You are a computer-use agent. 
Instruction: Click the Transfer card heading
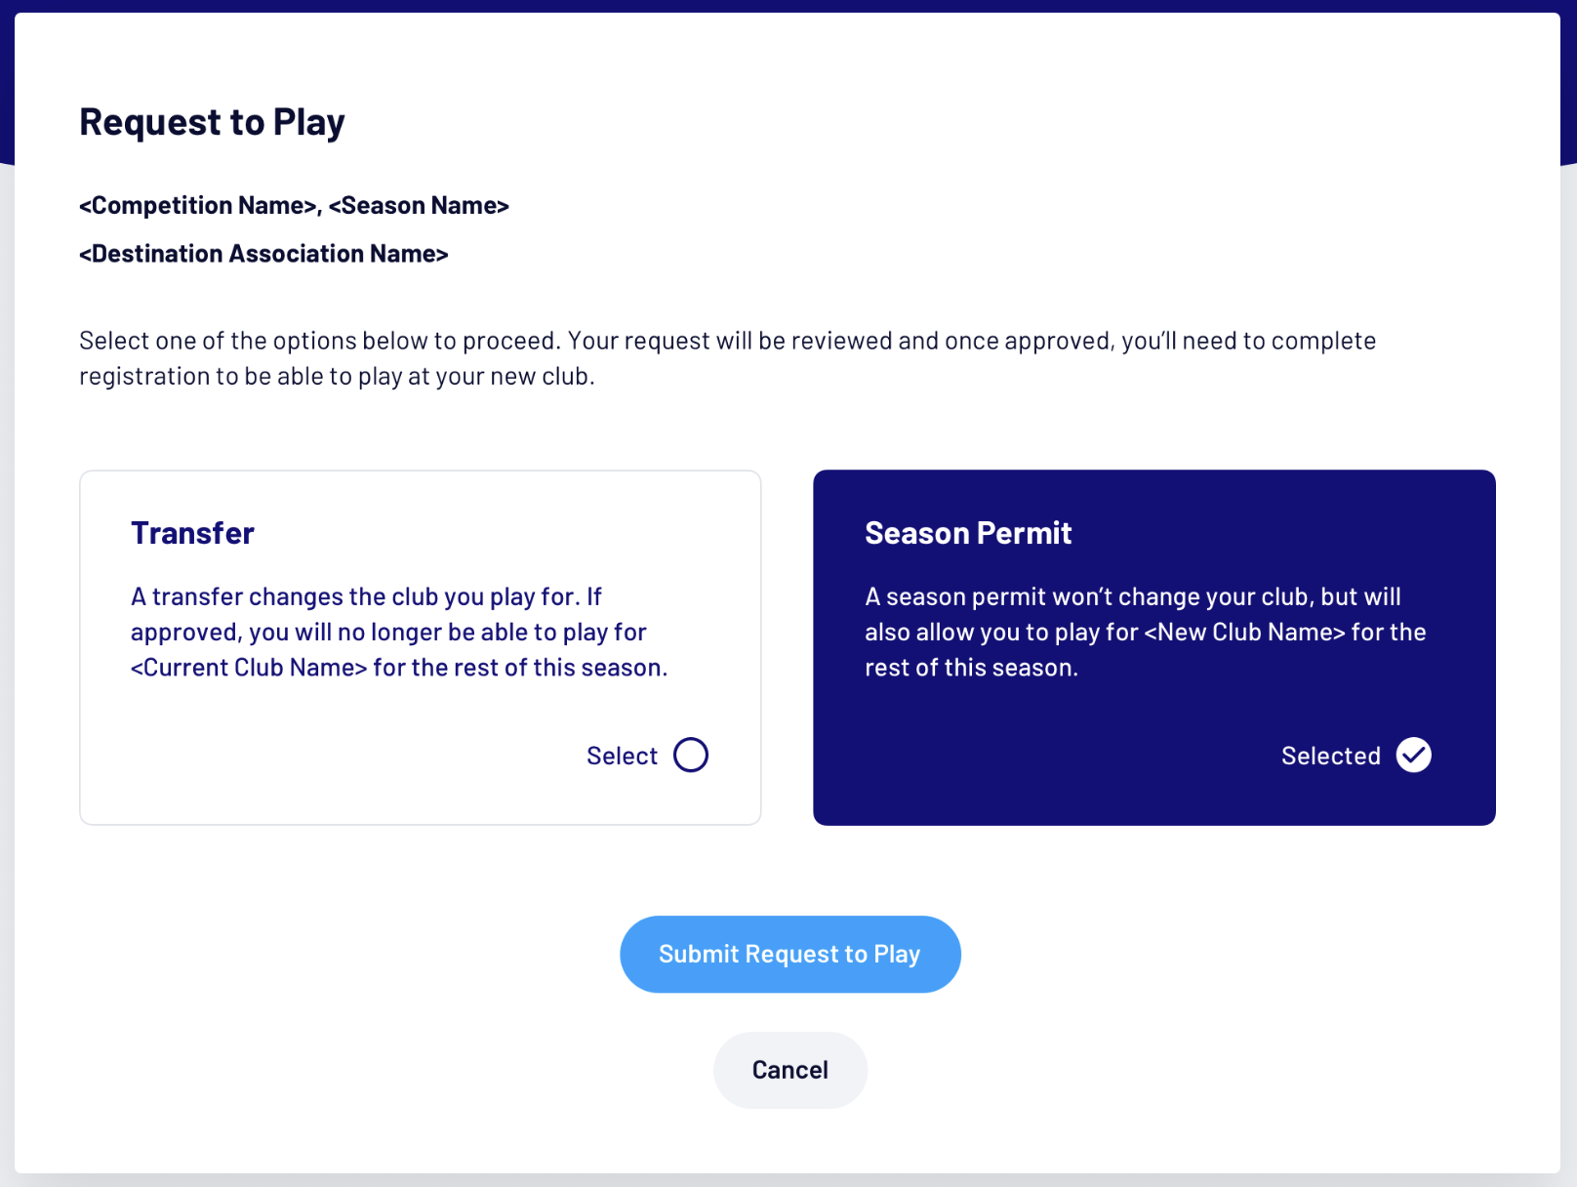click(192, 533)
